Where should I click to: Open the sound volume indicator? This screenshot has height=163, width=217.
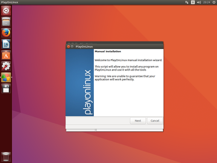[x=199, y=2]
